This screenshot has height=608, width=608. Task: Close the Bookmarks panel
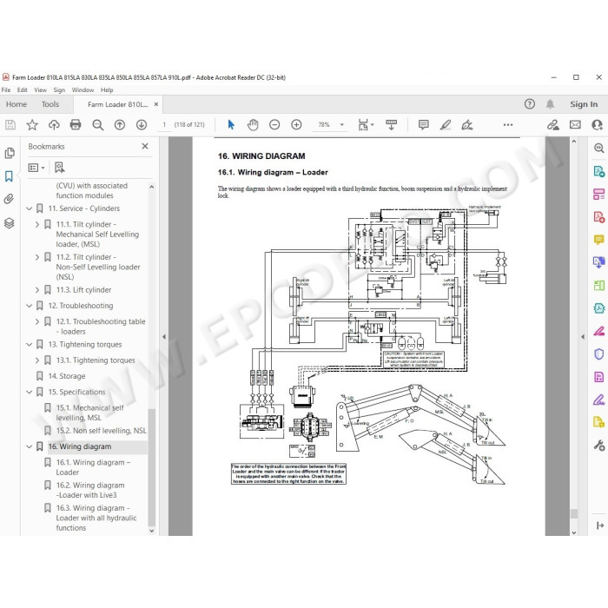[x=145, y=146]
